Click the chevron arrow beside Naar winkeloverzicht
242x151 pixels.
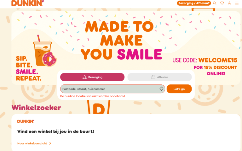(x=50, y=143)
